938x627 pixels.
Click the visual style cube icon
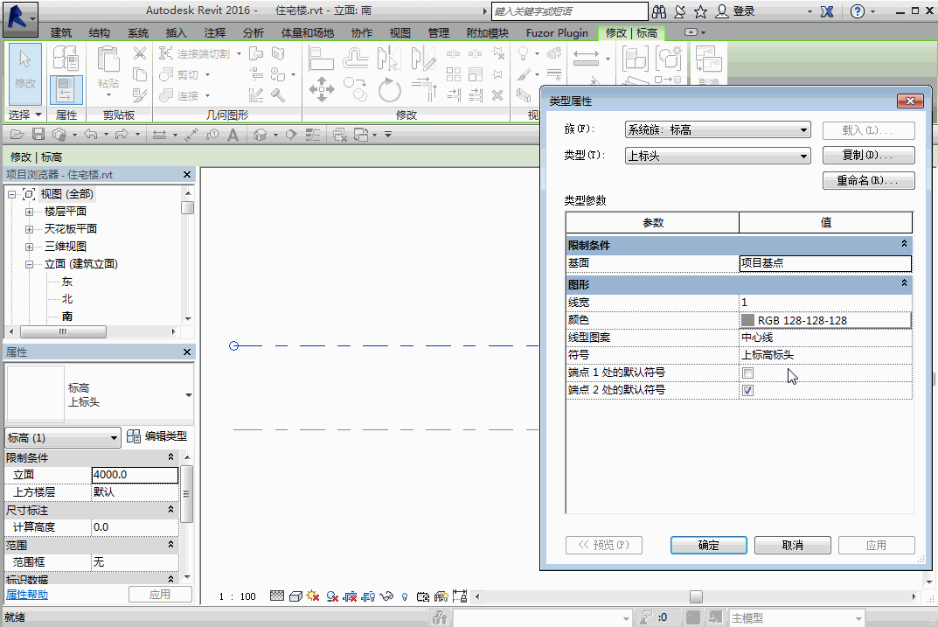pos(295,596)
